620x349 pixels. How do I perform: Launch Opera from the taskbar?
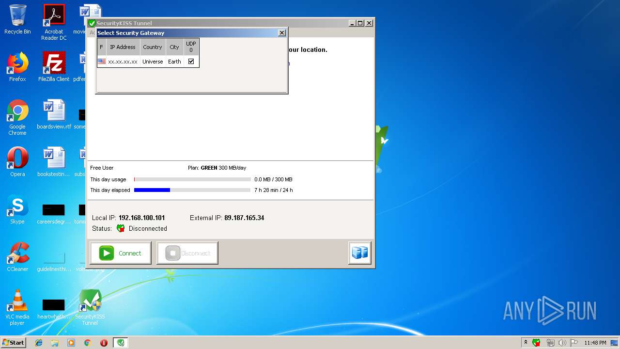point(104,343)
